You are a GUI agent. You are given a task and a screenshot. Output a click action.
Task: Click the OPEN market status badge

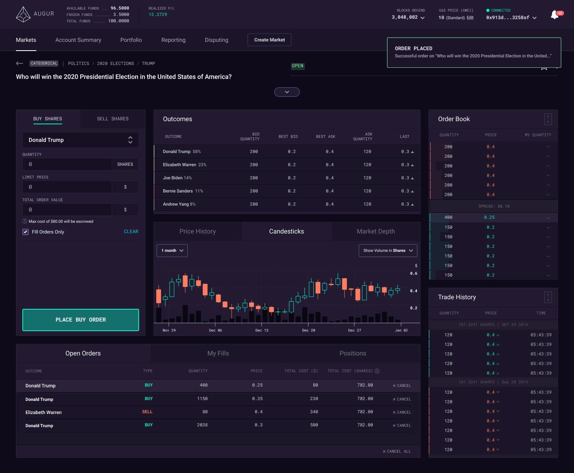(297, 66)
